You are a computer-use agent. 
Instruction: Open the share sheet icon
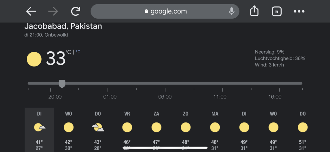(254, 11)
